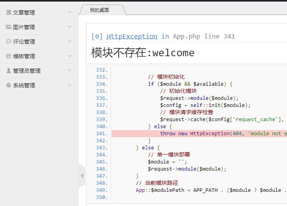Switch to the 我的桌面 tab
The image size is (287, 206).
click(99, 10)
